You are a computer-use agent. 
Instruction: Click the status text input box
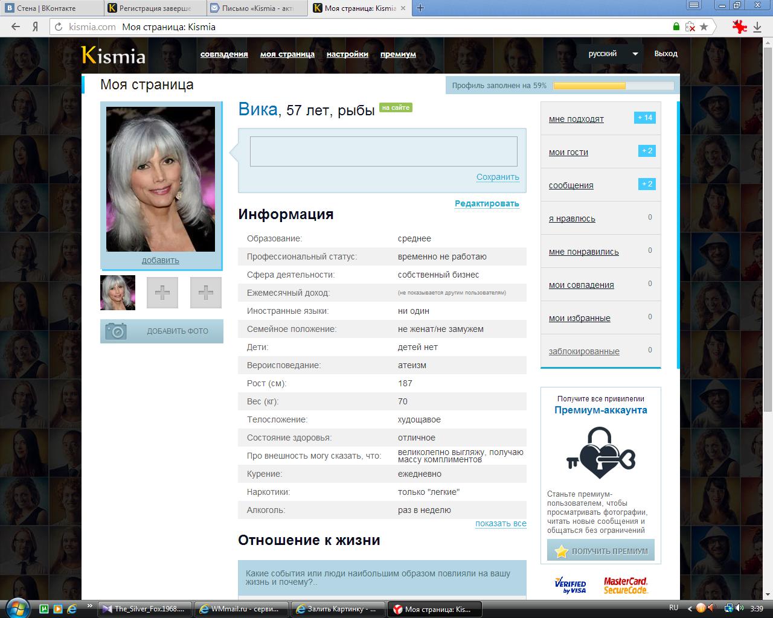point(383,151)
